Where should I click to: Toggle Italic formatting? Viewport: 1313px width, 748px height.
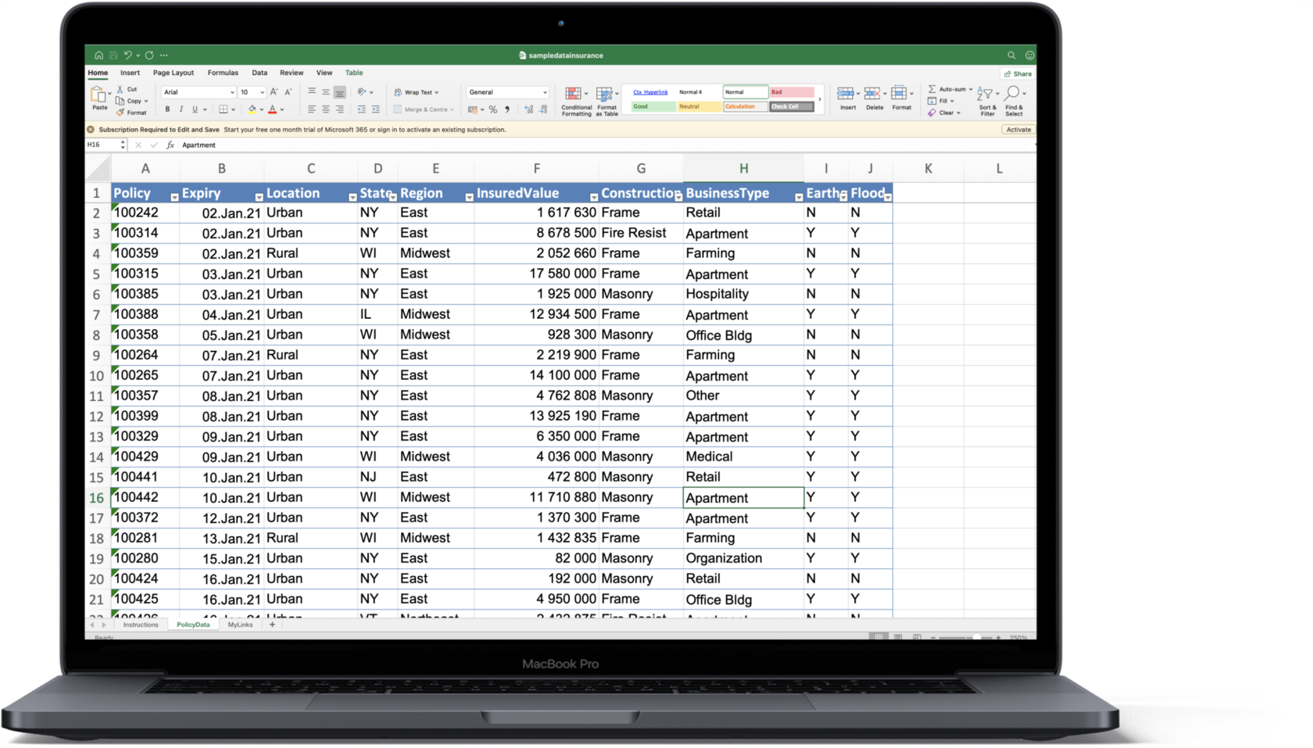coord(181,109)
